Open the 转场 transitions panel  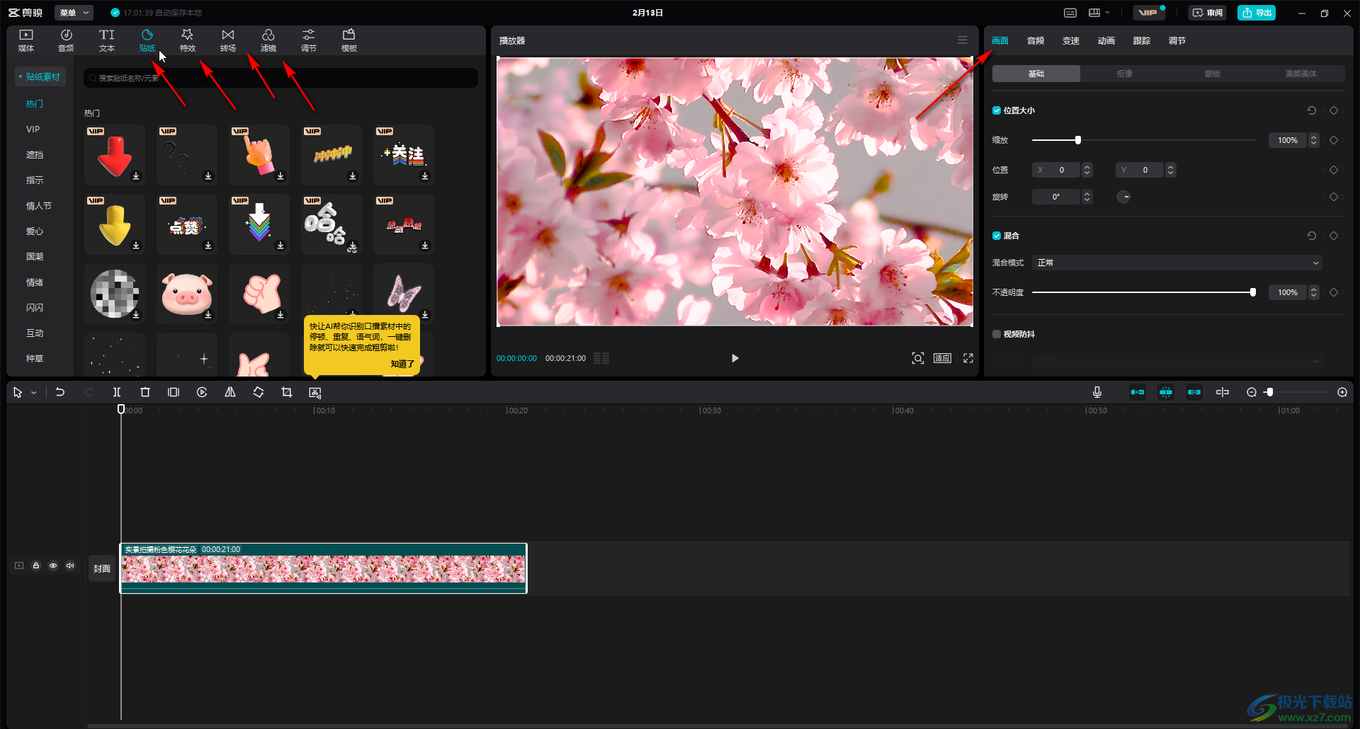(227, 40)
